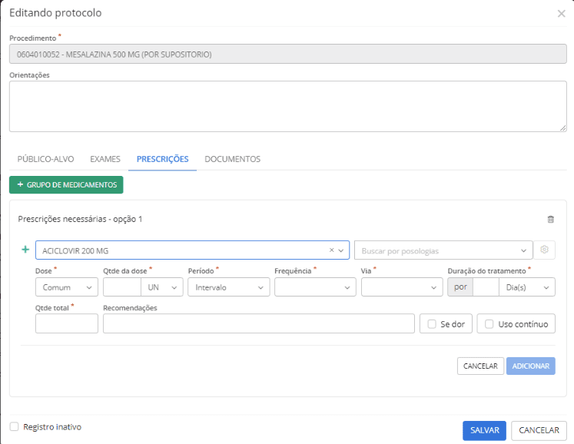The width and height of the screenshot is (574, 444).
Task: Expand the Via dropdown
Action: pos(401,287)
